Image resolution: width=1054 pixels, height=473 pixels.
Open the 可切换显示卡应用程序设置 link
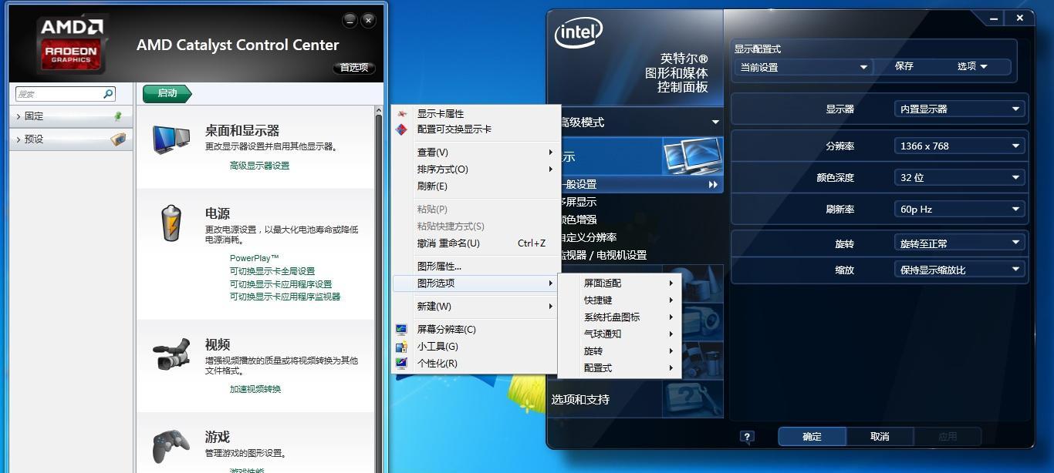click(x=281, y=284)
